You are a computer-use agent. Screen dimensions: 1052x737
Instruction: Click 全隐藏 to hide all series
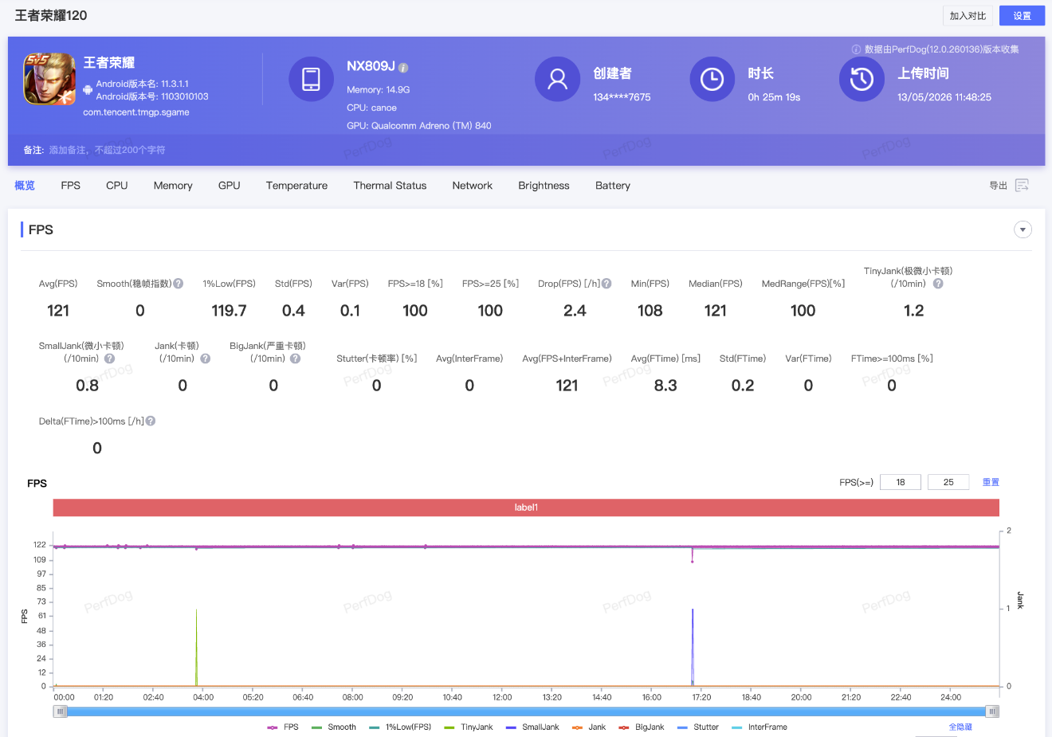tap(960, 727)
